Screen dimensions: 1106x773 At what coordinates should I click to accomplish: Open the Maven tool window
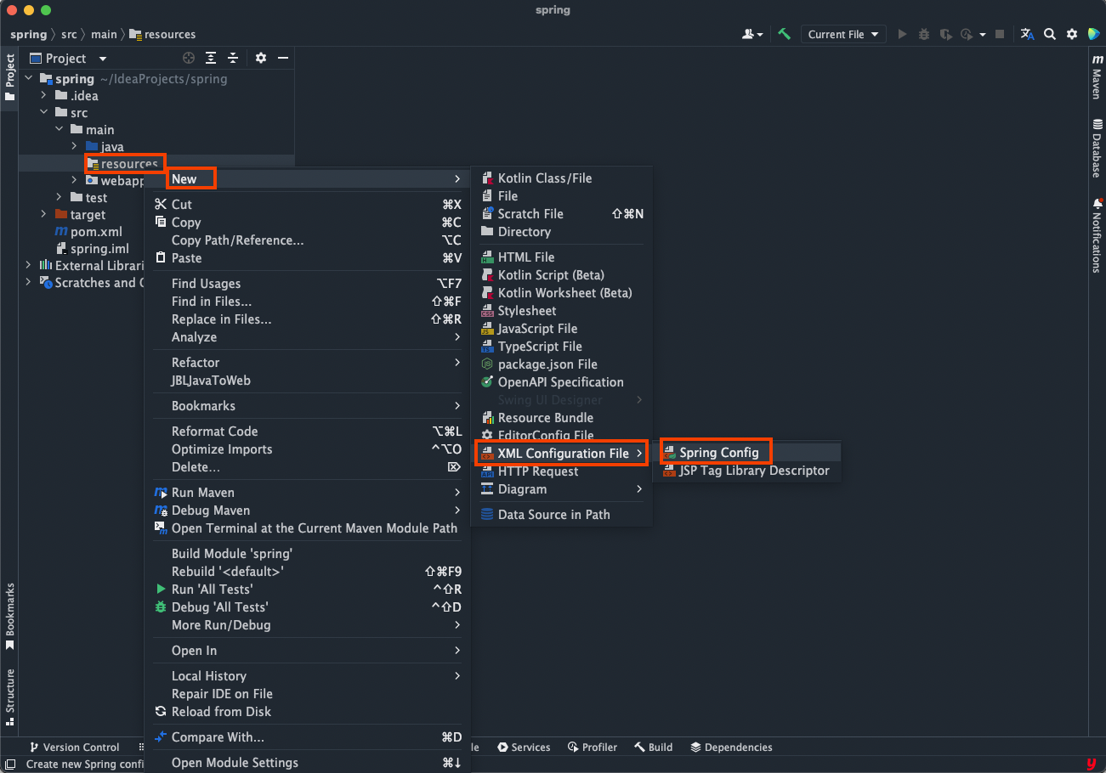tap(1097, 79)
